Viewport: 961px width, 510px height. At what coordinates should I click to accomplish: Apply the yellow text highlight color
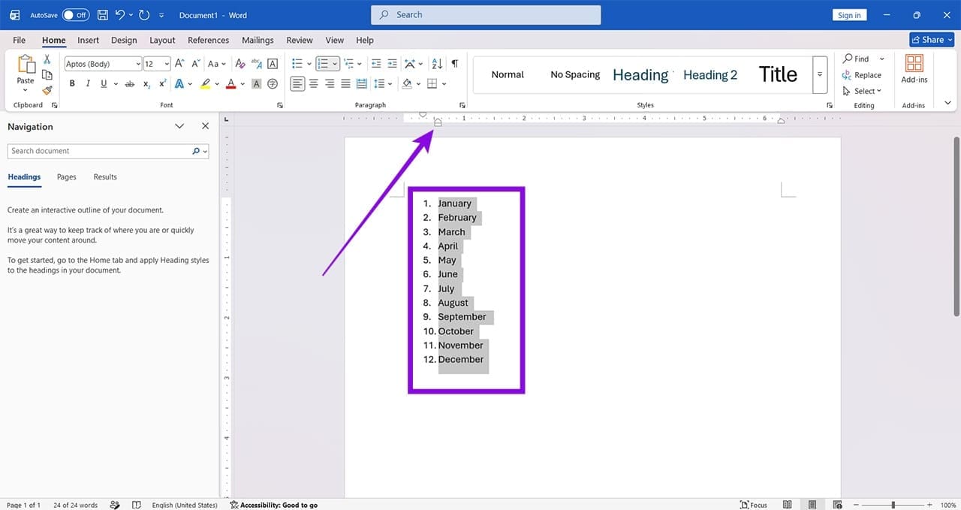pyautogui.click(x=206, y=83)
